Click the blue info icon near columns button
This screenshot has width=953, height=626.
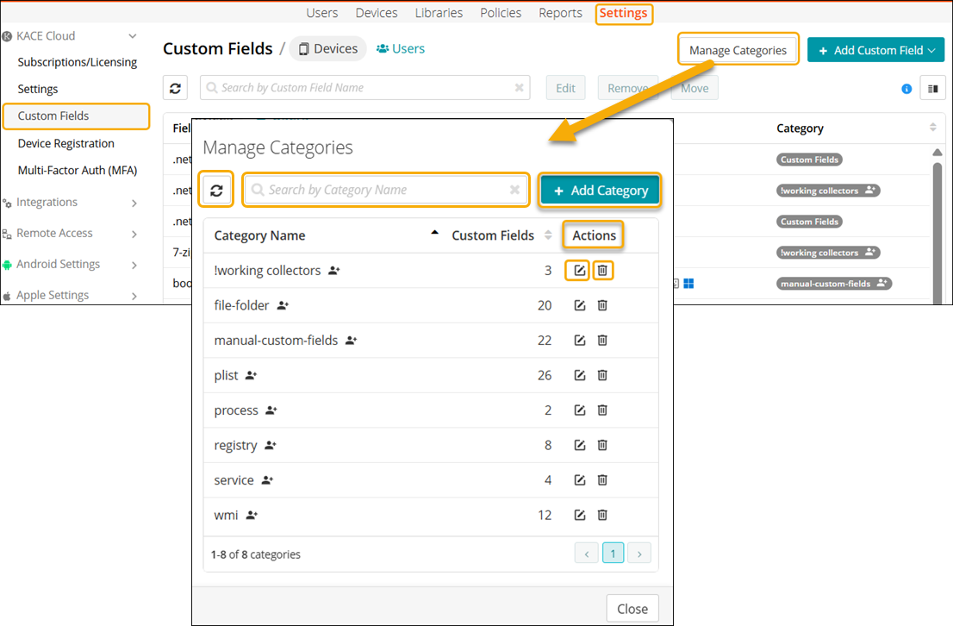(x=906, y=88)
